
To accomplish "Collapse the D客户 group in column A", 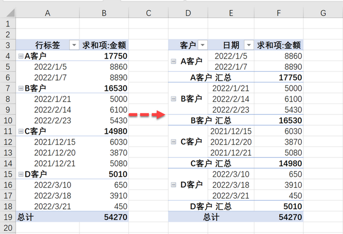I will (21, 174).
